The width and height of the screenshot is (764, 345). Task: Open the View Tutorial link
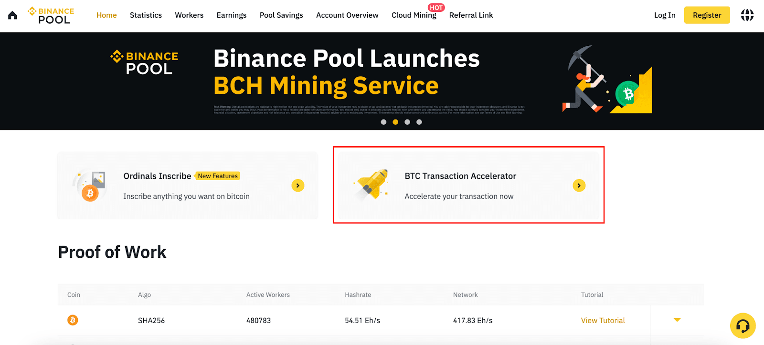[603, 321]
